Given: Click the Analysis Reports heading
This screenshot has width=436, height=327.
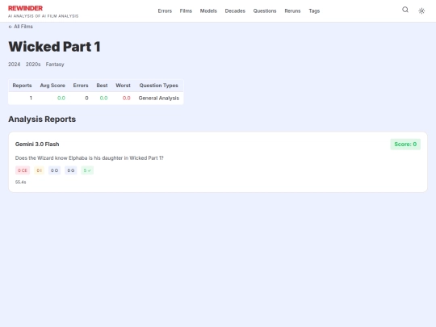Looking at the screenshot, I should (x=42, y=119).
